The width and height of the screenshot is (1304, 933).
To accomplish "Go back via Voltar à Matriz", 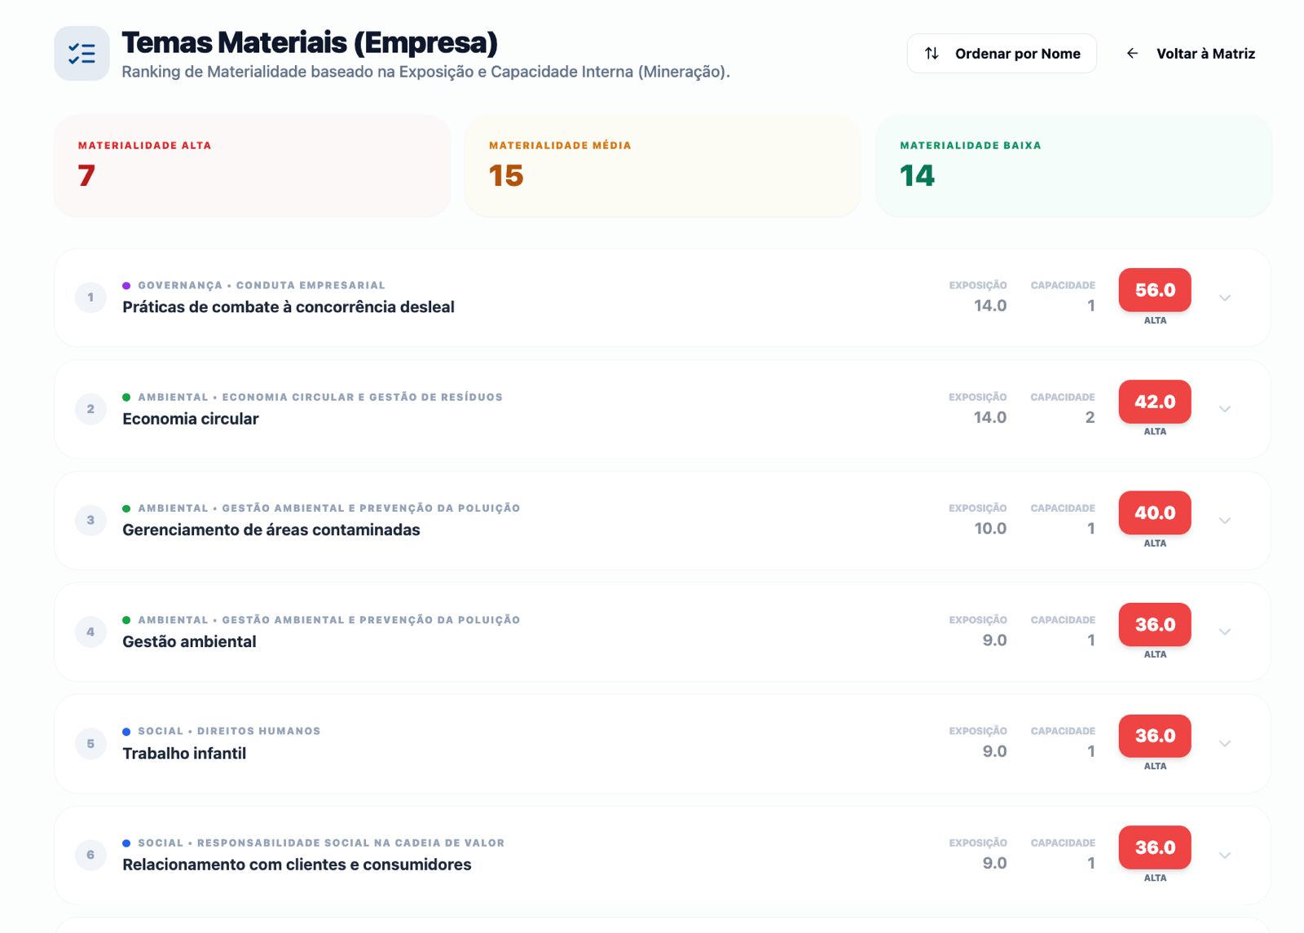I will (1205, 54).
